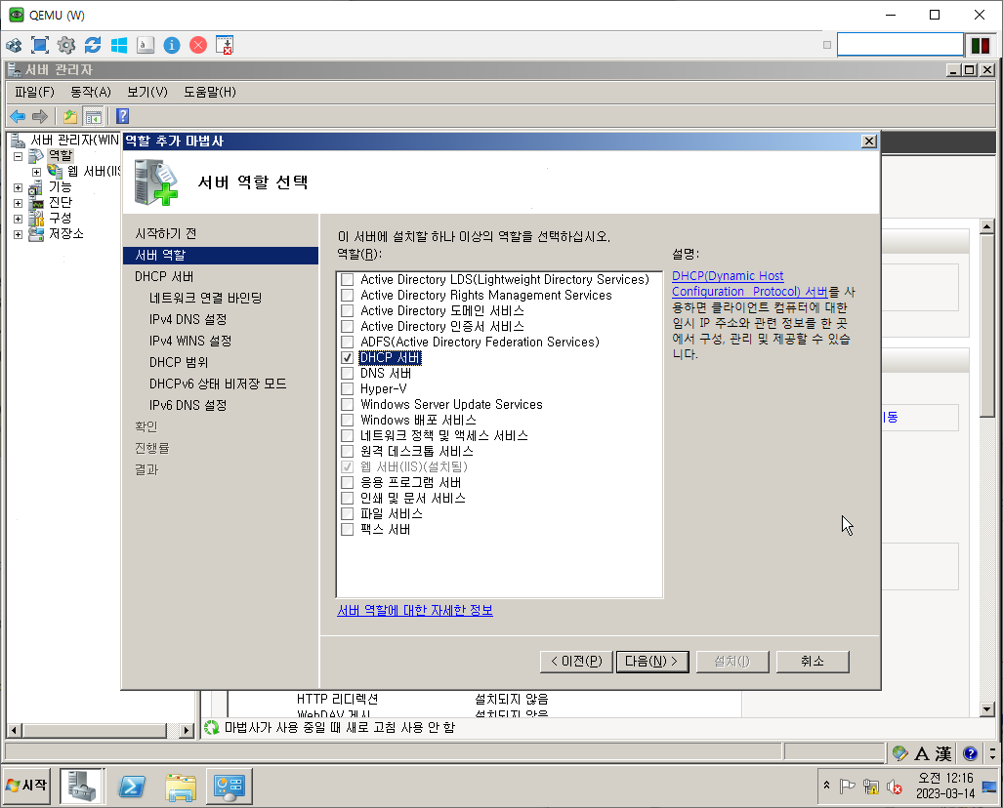The height and width of the screenshot is (808, 1003).
Task: Click the right vertical scrollbar down arrow
Action: (987, 708)
